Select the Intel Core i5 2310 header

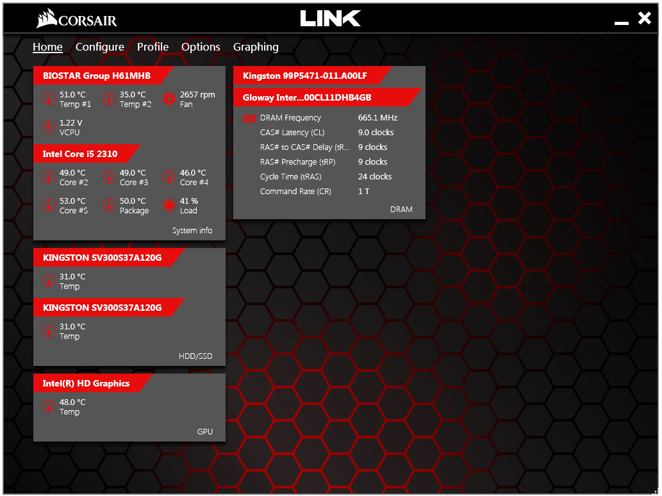80,154
